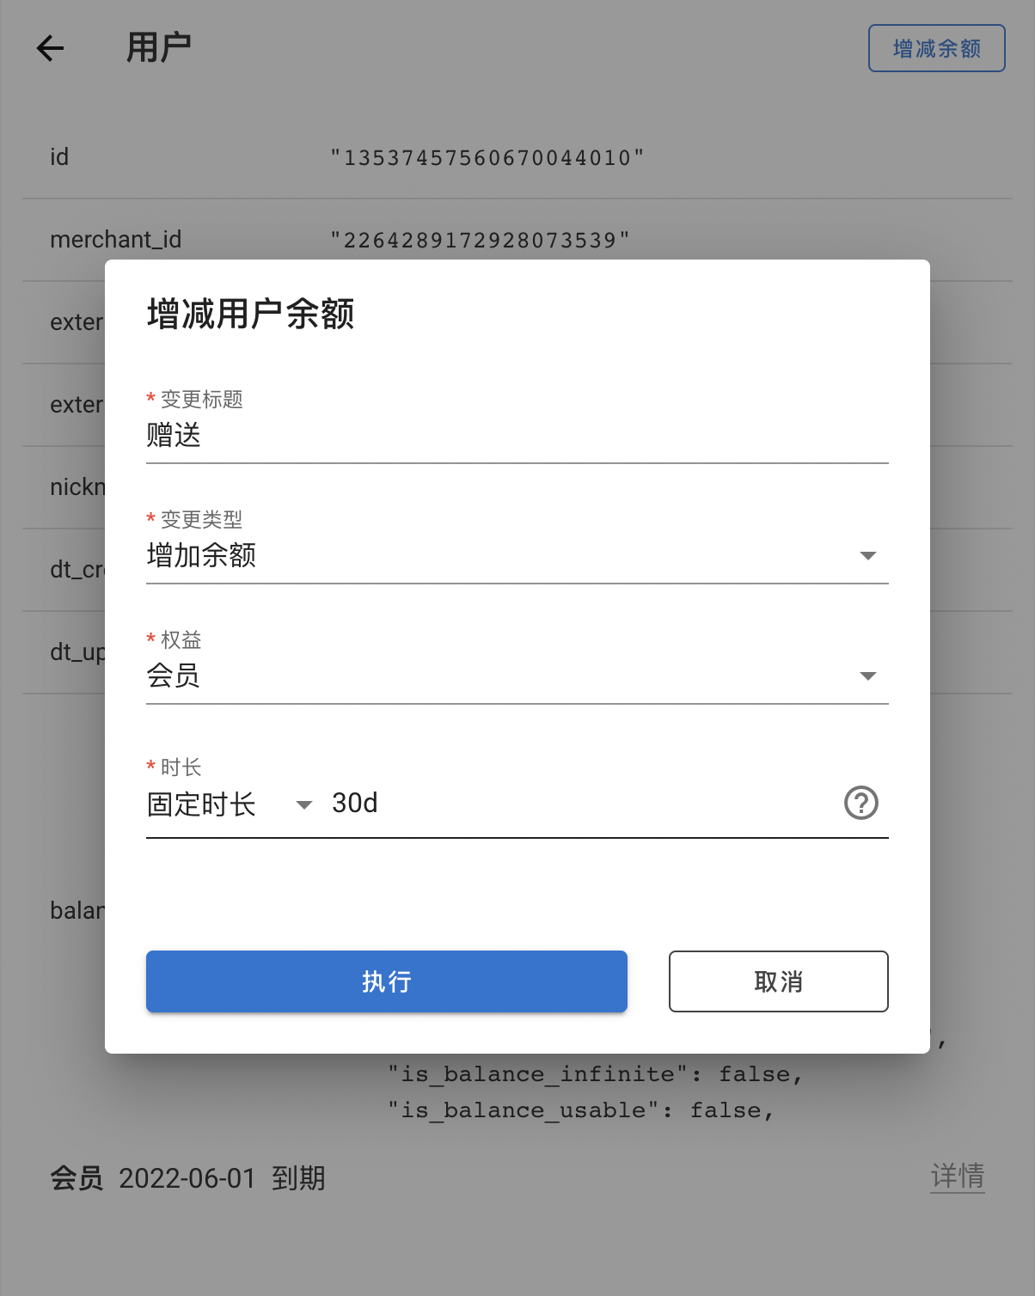
Task: Open the duration help question-mark icon
Action: pos(860,803)
